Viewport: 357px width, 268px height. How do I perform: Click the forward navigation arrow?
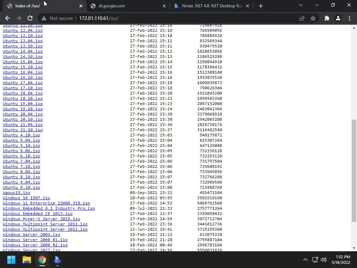19,18
